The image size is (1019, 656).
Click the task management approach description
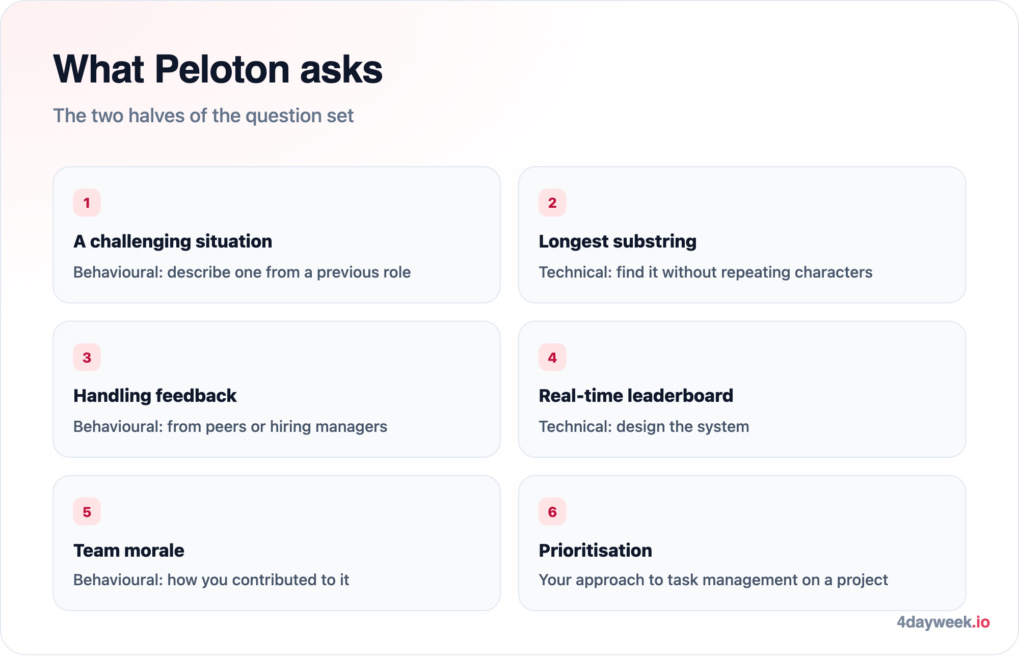click(x=713, y=580)
